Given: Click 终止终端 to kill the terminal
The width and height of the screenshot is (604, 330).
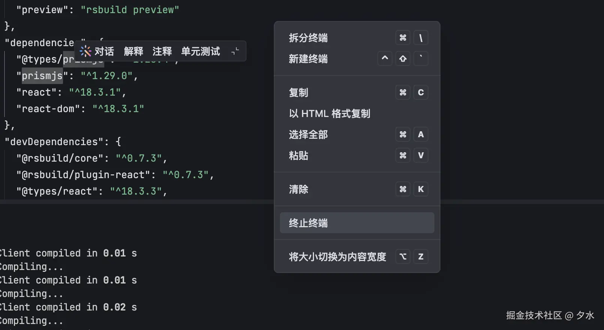Looking at the screenshot, I should (357, 223).
